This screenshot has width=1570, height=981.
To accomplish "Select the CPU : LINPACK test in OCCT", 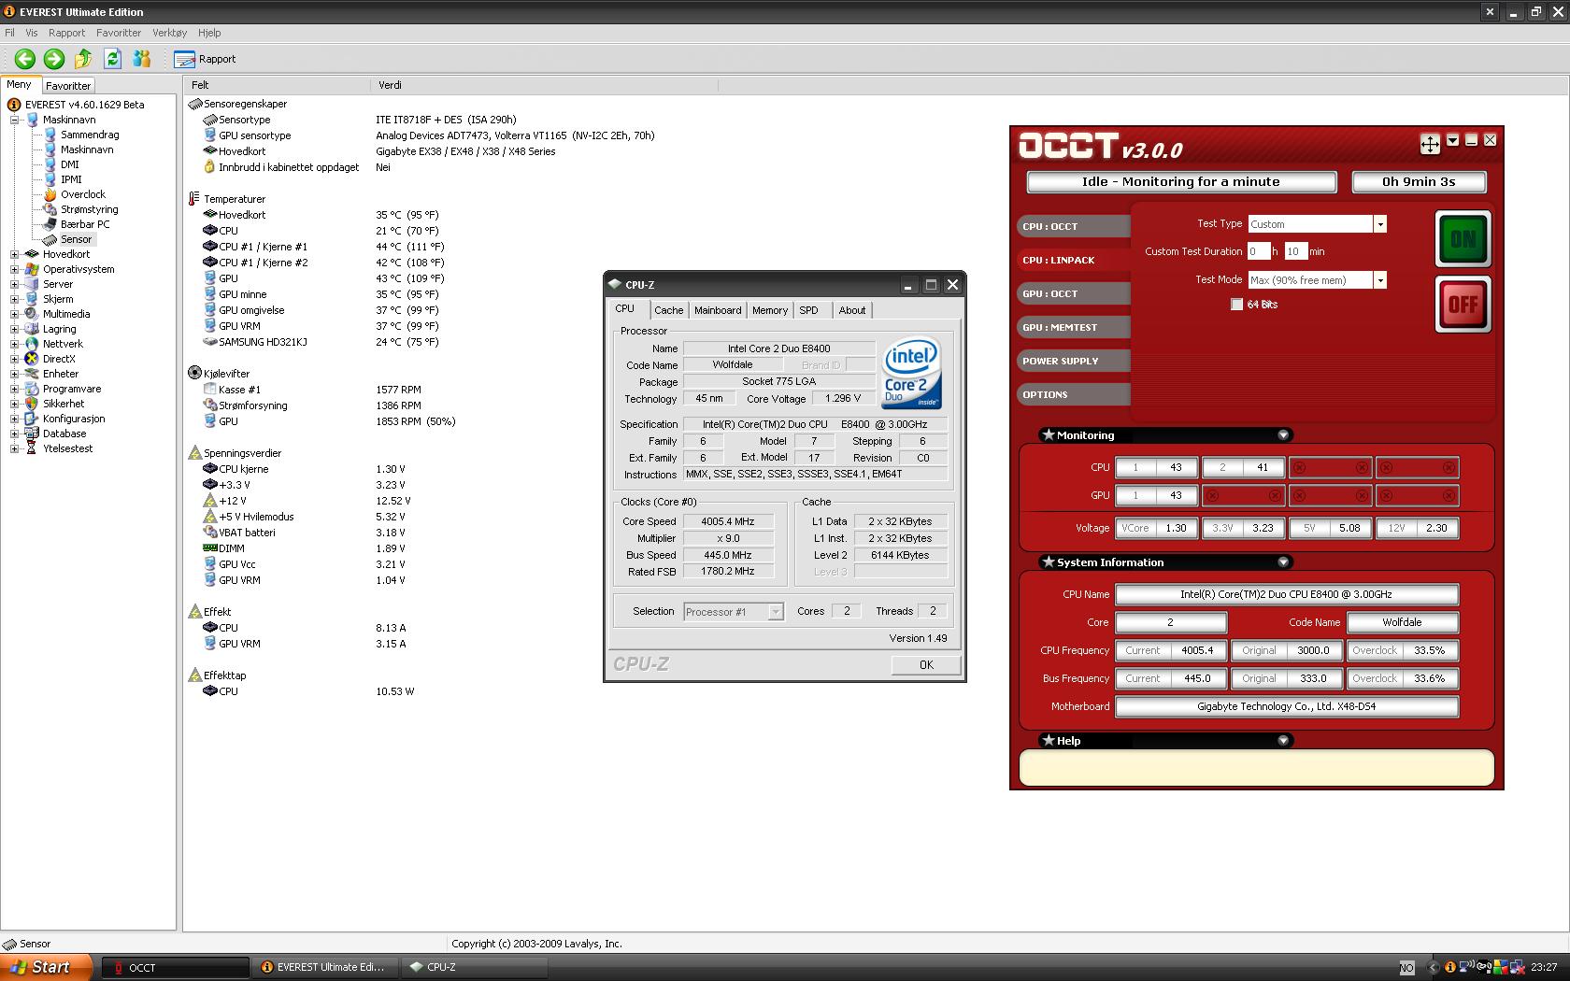I will click(1073, 260).
